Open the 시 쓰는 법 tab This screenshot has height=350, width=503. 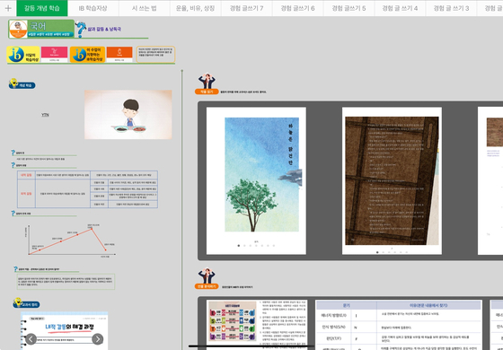click(x=145, y=8)
